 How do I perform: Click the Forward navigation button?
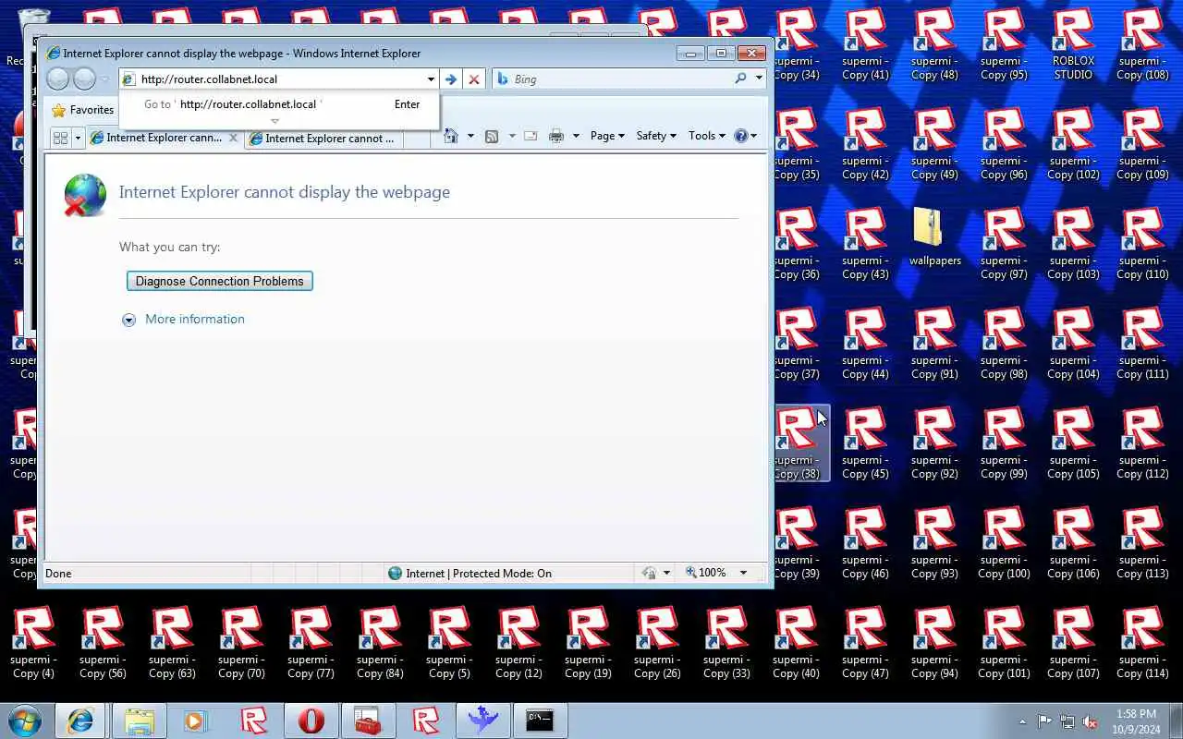84,79
